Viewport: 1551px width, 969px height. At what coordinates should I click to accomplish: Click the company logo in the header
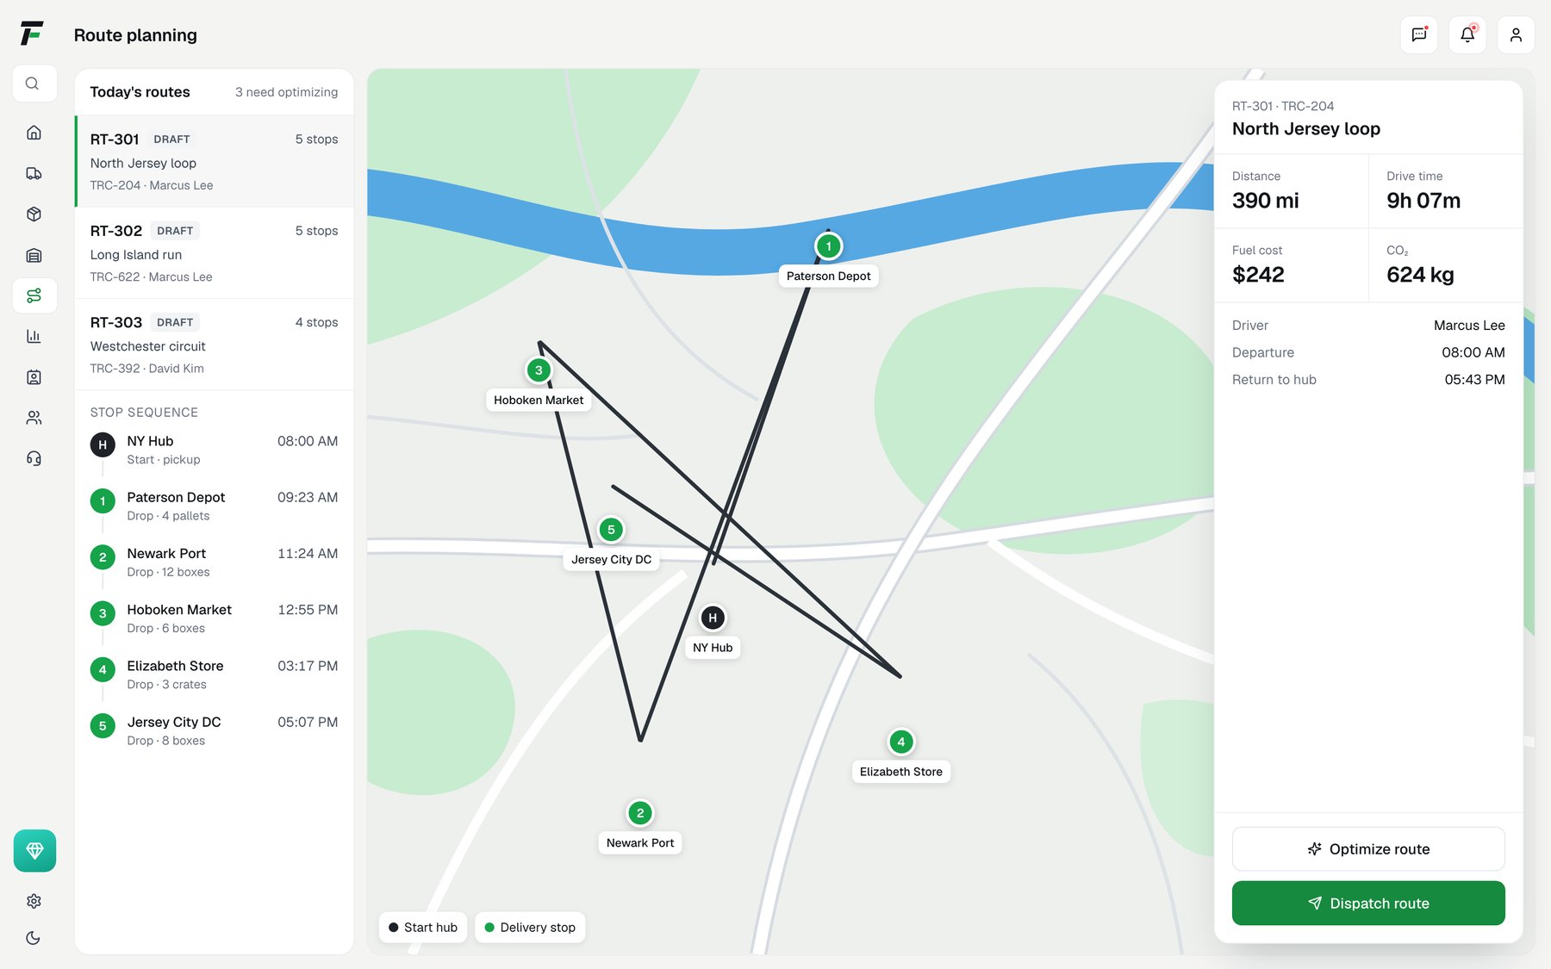[x=32, y=34]
